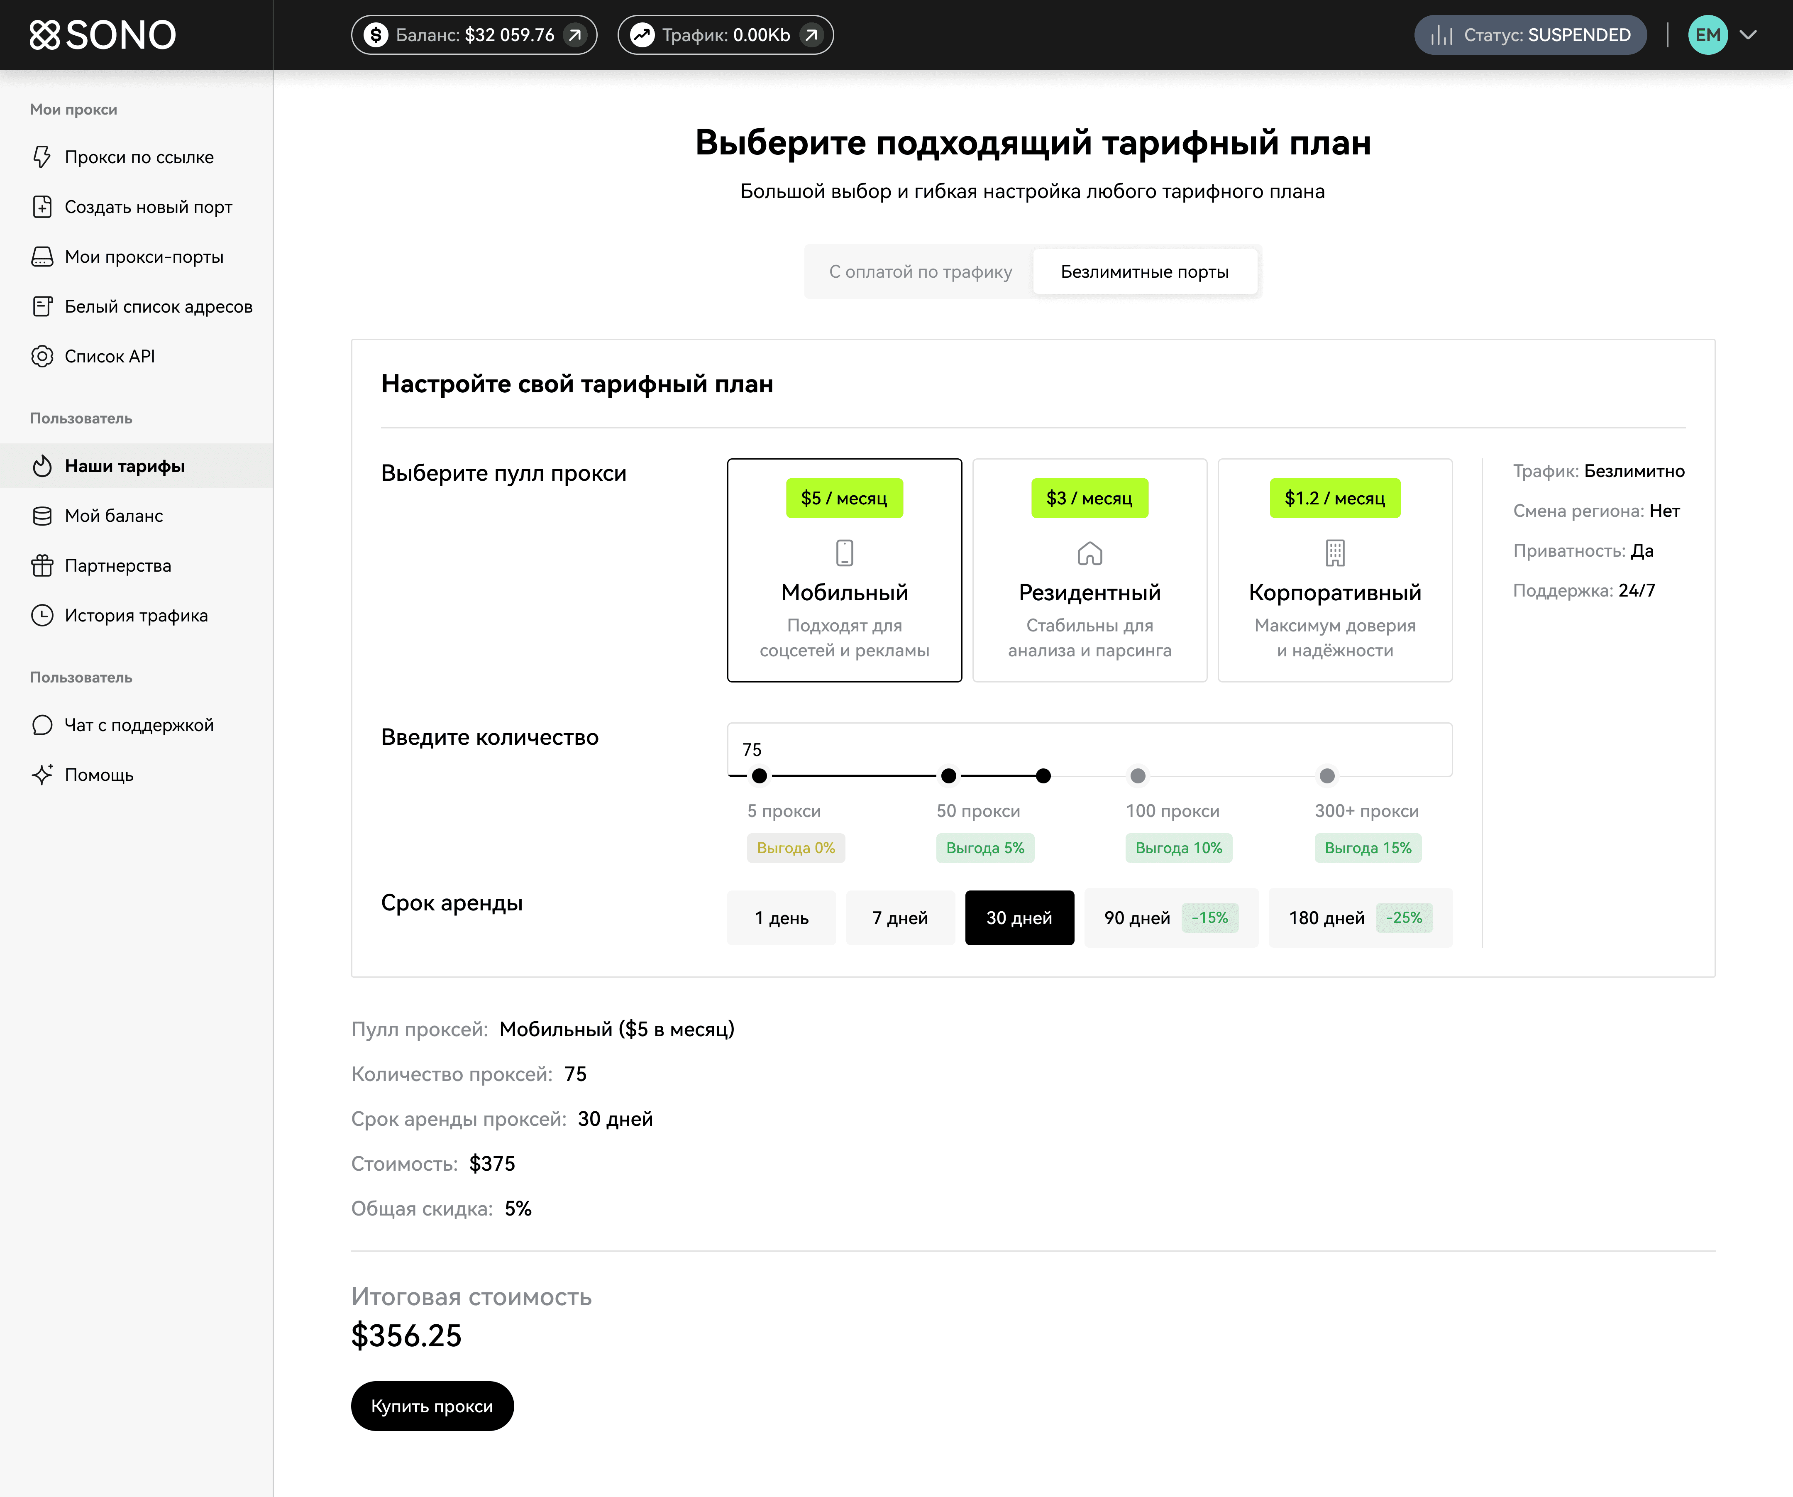This screenshot has width=1793, height=1497.
Task: Click the quantity input field showing 75
Action: tap(1089, 749)
